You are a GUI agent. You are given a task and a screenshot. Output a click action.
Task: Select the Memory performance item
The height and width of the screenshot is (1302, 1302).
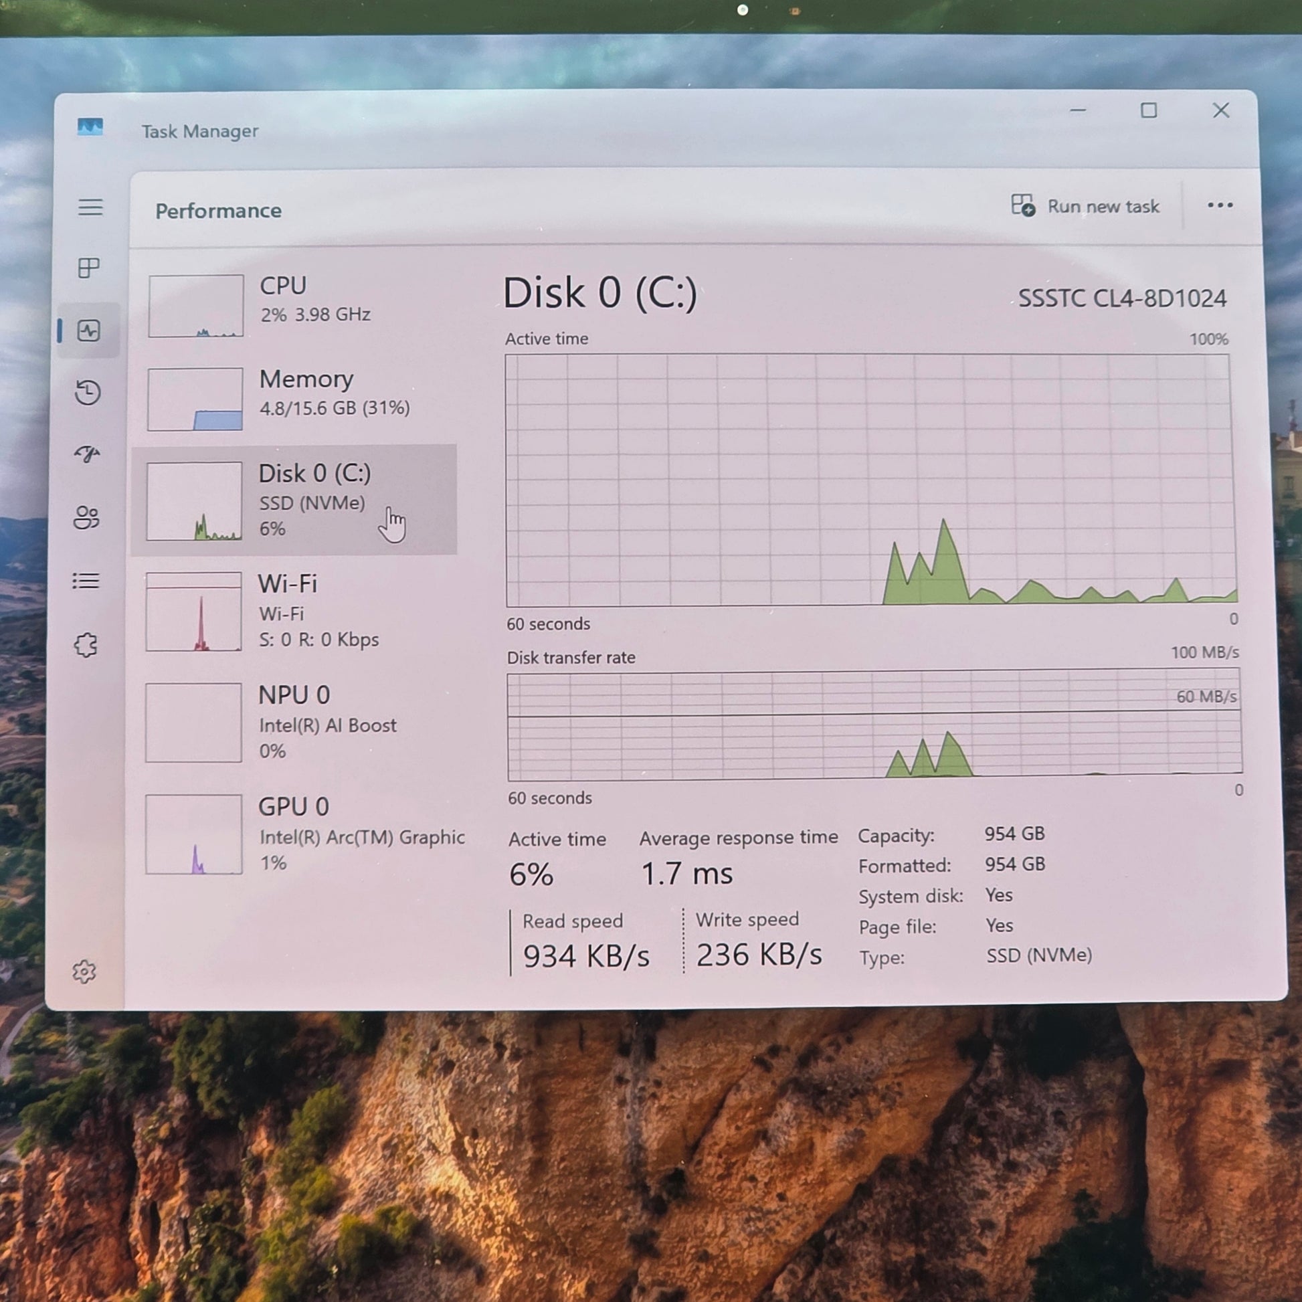pos(296,397)
